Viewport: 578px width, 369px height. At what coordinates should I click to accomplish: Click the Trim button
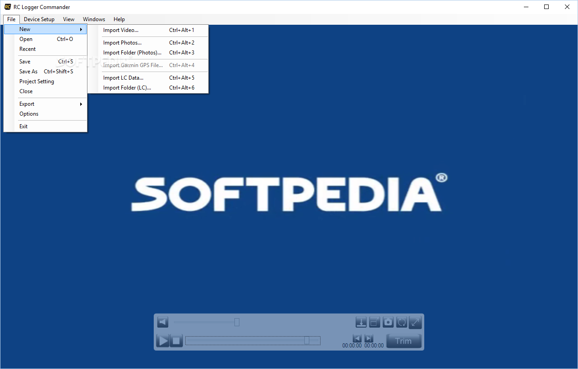(x=404, y=341)
